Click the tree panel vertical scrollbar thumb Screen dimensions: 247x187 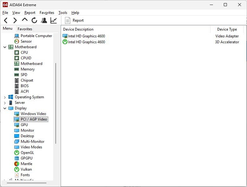tap(56, 103)
